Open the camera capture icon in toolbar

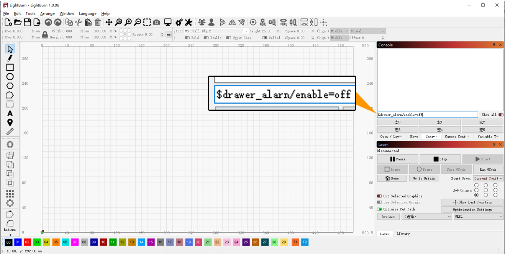[156, 23]
